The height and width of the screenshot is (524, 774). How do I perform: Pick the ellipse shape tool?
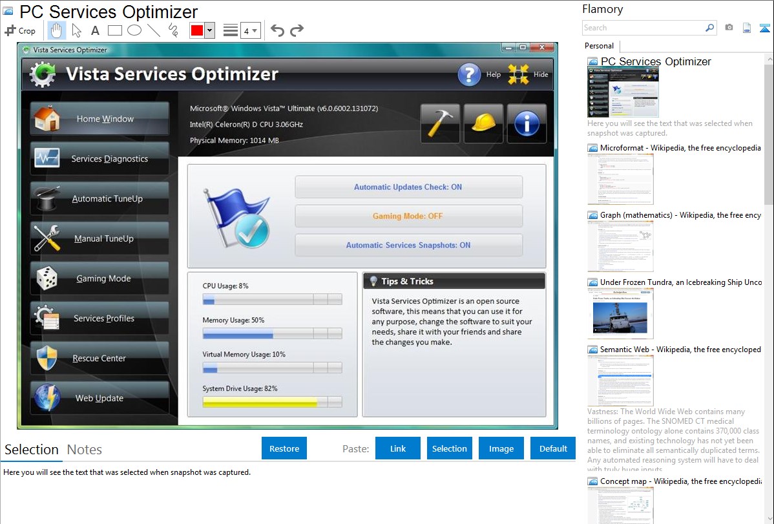(134, 30)
